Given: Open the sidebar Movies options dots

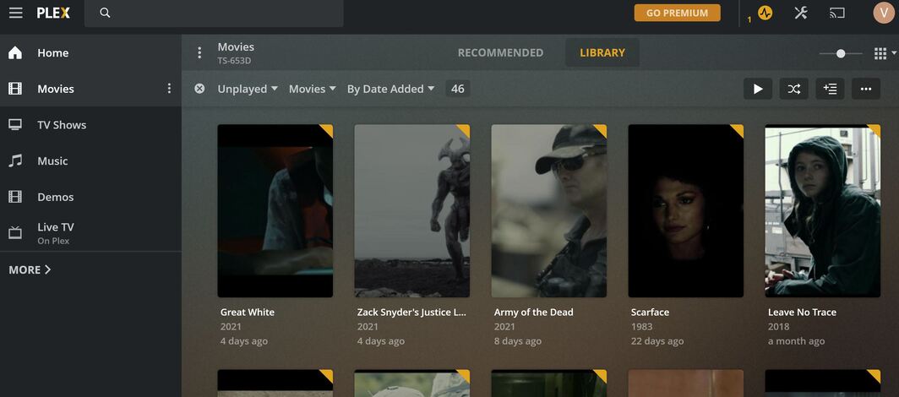Looking at the screenshot, I should click(169, 88).
